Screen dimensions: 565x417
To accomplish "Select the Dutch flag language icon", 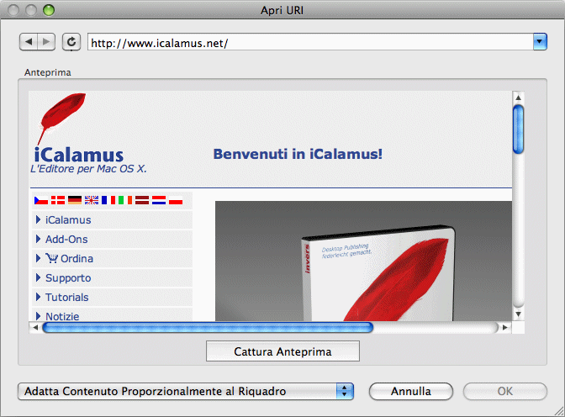I will coord(159,200).
